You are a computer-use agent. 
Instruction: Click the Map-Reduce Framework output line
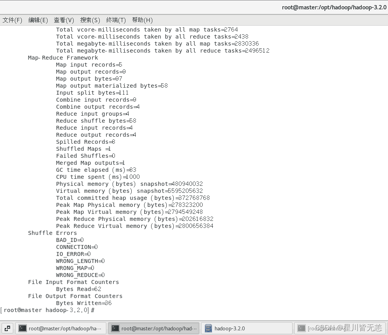click(63, 57)
